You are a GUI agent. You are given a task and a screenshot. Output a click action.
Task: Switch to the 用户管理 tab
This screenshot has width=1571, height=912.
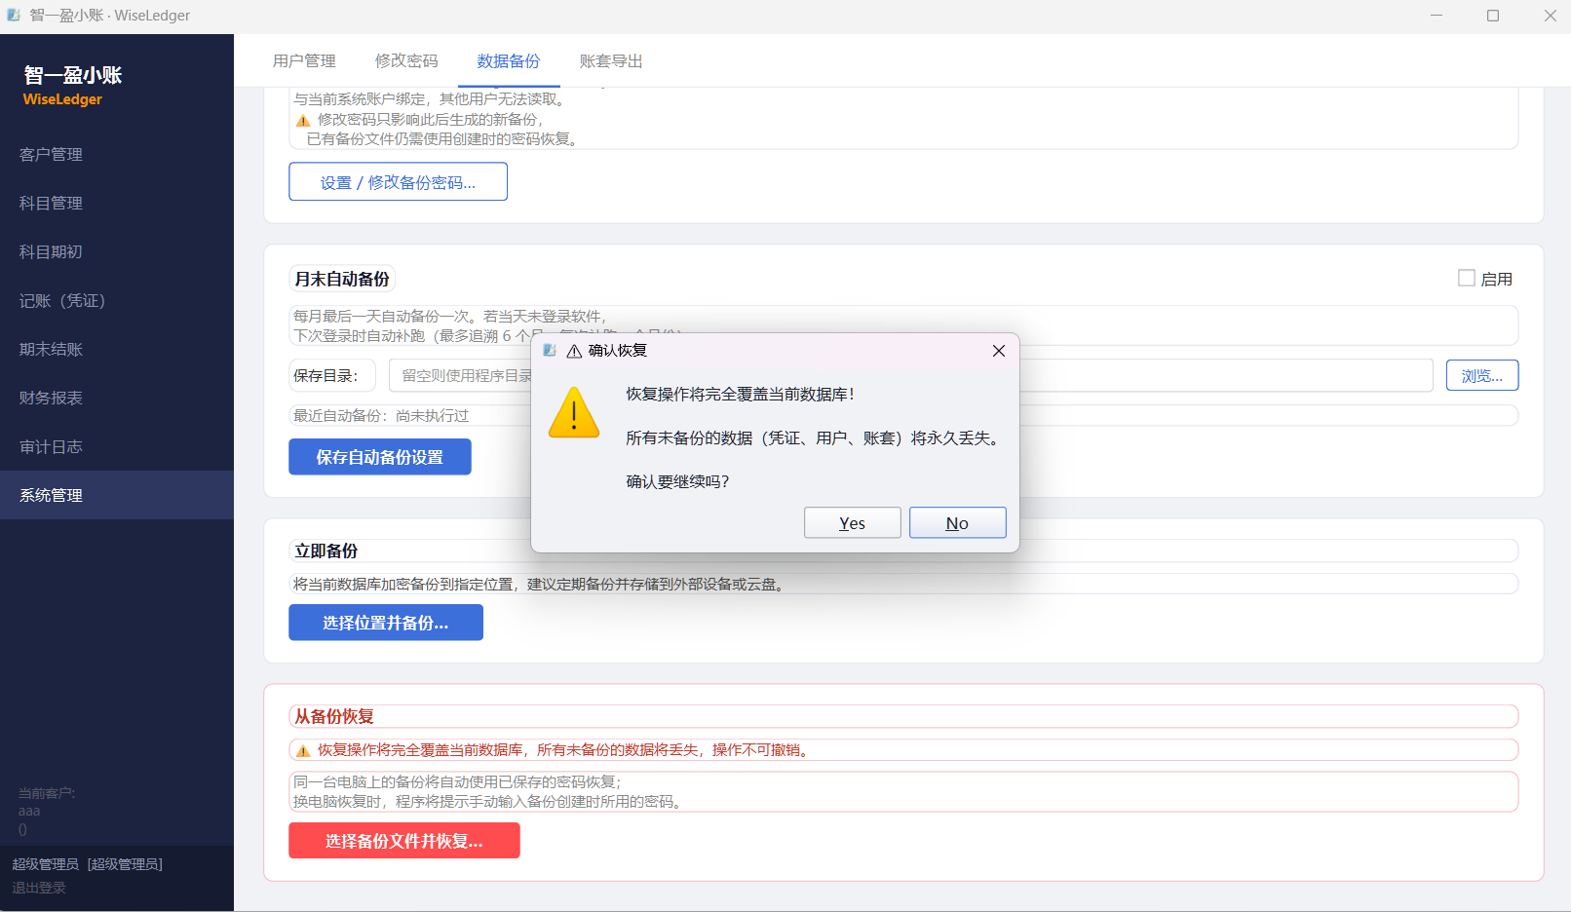(304, 61)
